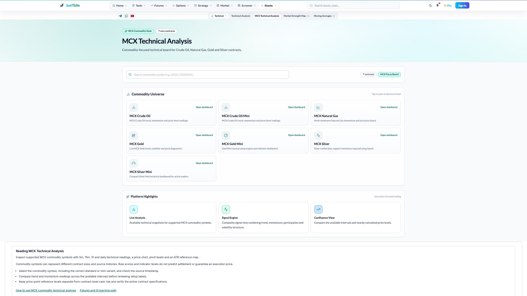Click the MCX Commodity Desk badge

(138, 31)
